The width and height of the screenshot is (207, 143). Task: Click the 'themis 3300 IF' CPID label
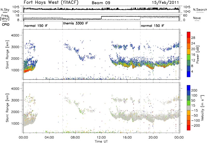point(76,23)
